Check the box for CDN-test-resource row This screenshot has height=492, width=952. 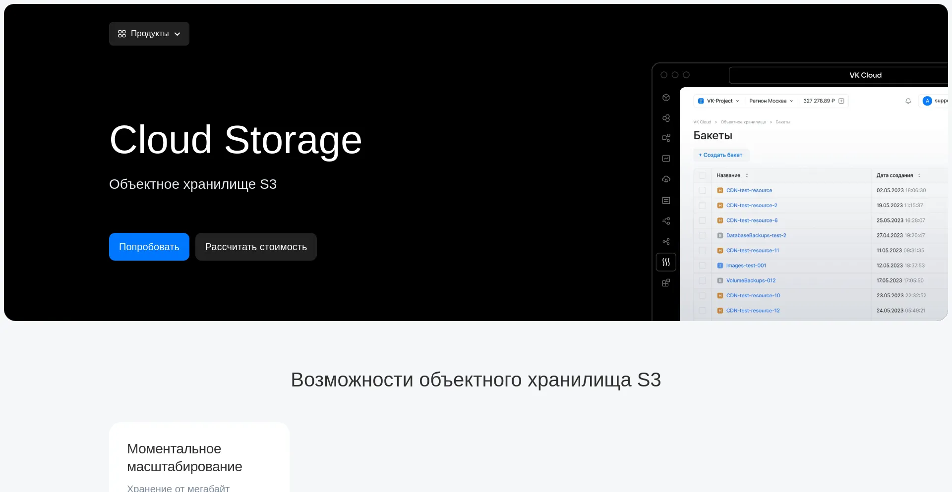coord(702,190)
